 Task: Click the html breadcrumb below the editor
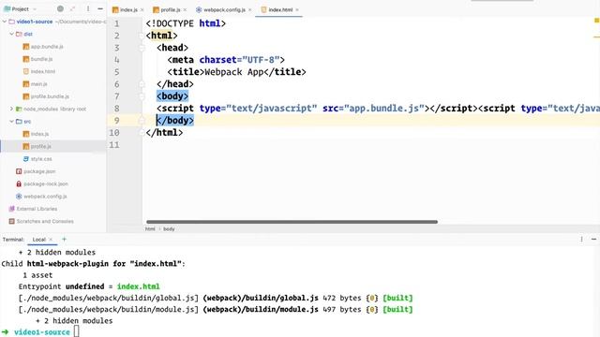tap(150, 229)
